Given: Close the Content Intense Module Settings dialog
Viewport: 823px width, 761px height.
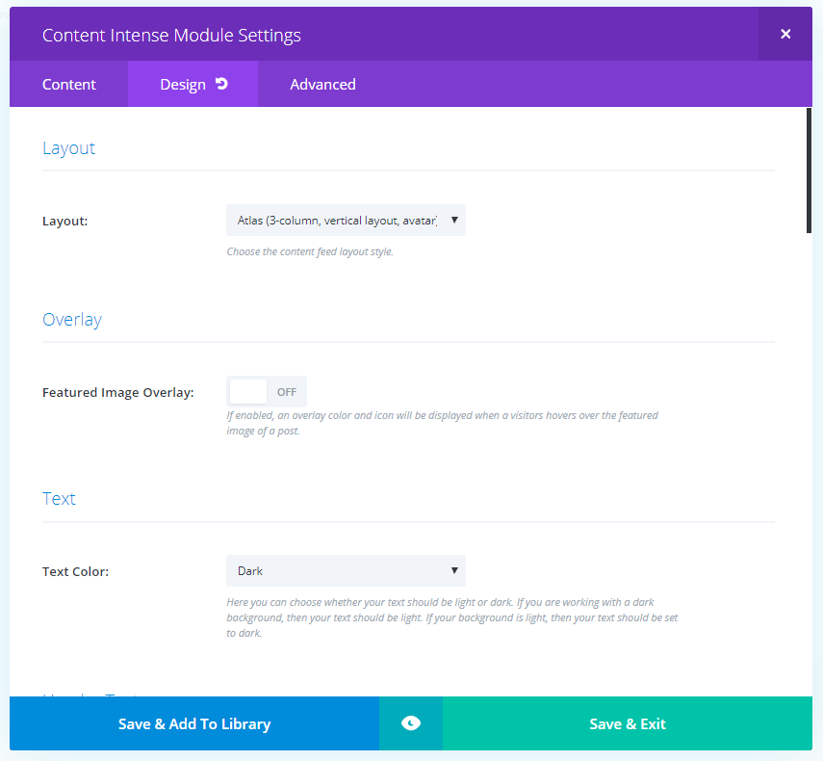Looking at the screenshot, I should click(785, 35).
